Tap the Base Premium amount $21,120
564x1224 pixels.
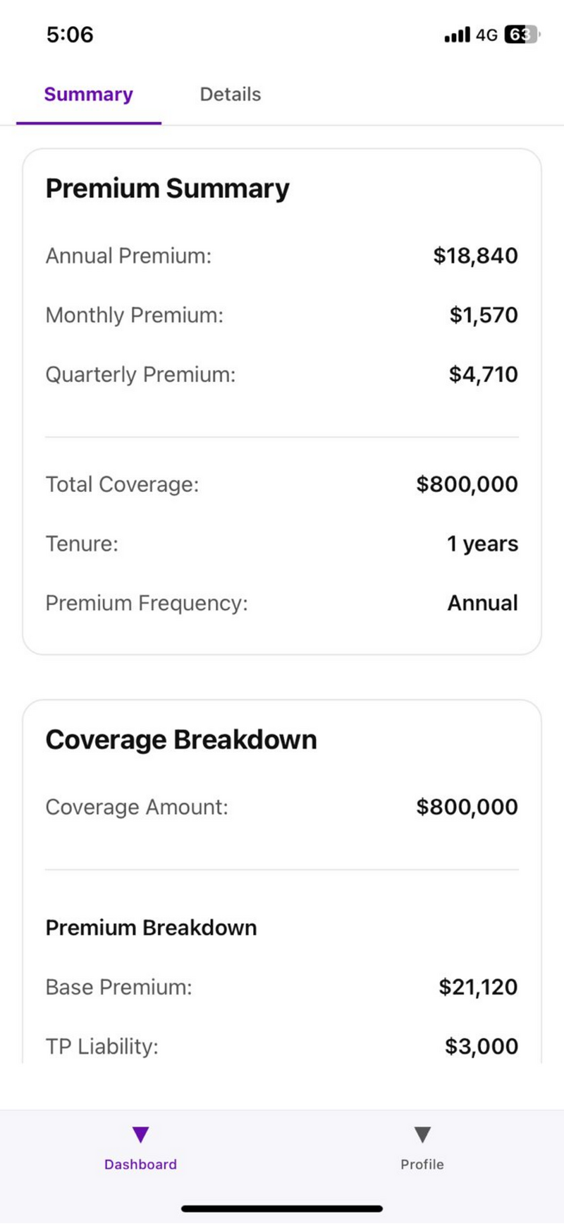[478, 987]
